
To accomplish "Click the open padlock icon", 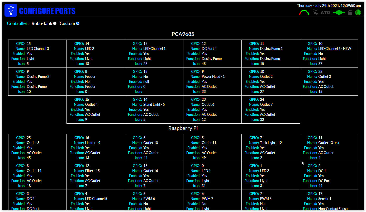I will [x=350, y=12].
